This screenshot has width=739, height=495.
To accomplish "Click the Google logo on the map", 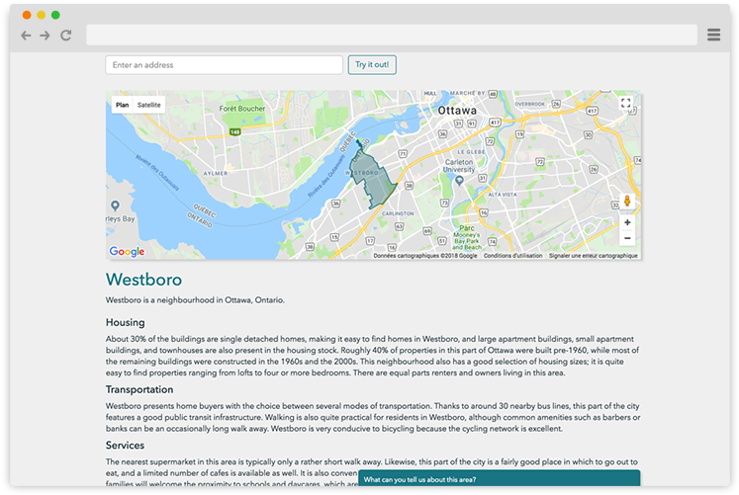I will pos(127,252).
